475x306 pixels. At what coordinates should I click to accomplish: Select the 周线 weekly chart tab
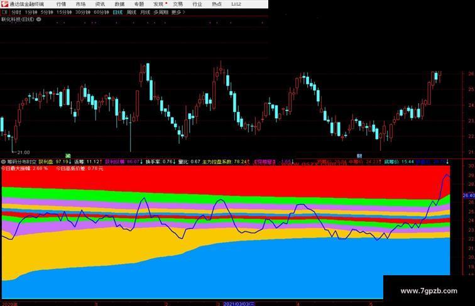coord(131,13)
